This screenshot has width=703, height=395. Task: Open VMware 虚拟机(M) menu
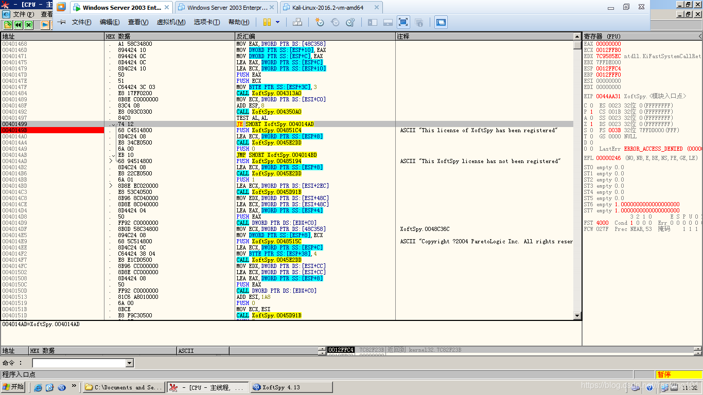(x=171, y=22)
